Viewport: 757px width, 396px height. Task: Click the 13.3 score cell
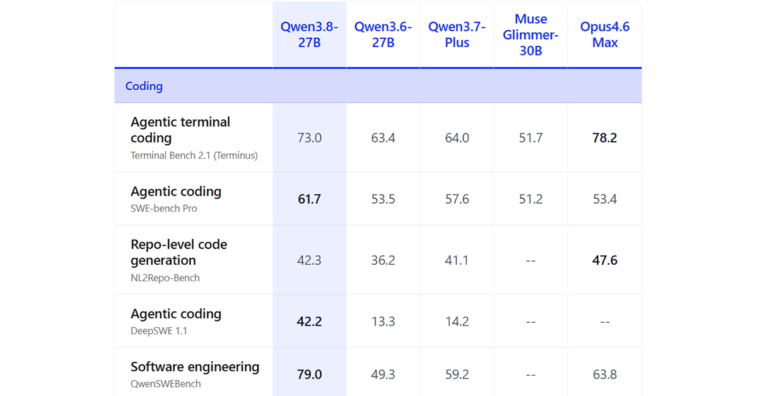[x=383, y=322]
